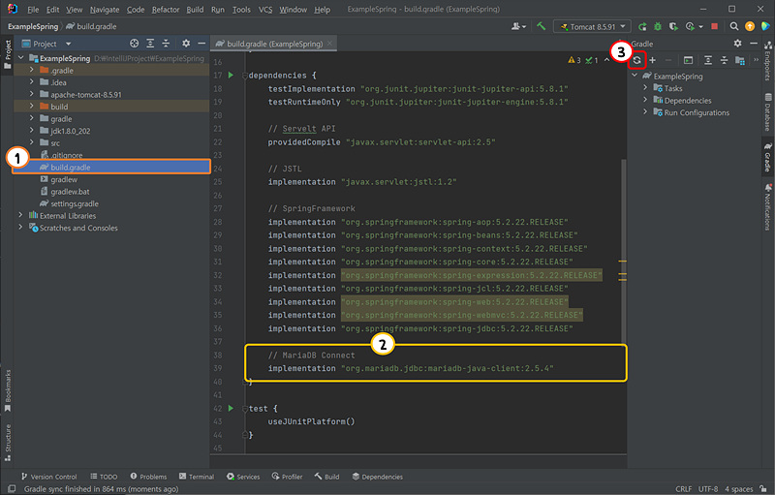The width and height of the screenshot is (775, 495).
Task: Reload all Gradle projects icon
Action: (636, 60)
